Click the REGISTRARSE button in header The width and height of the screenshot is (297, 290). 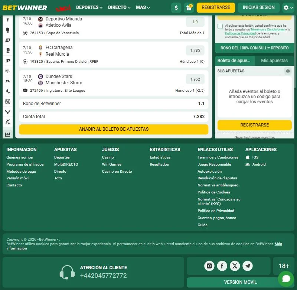[216, 7]
